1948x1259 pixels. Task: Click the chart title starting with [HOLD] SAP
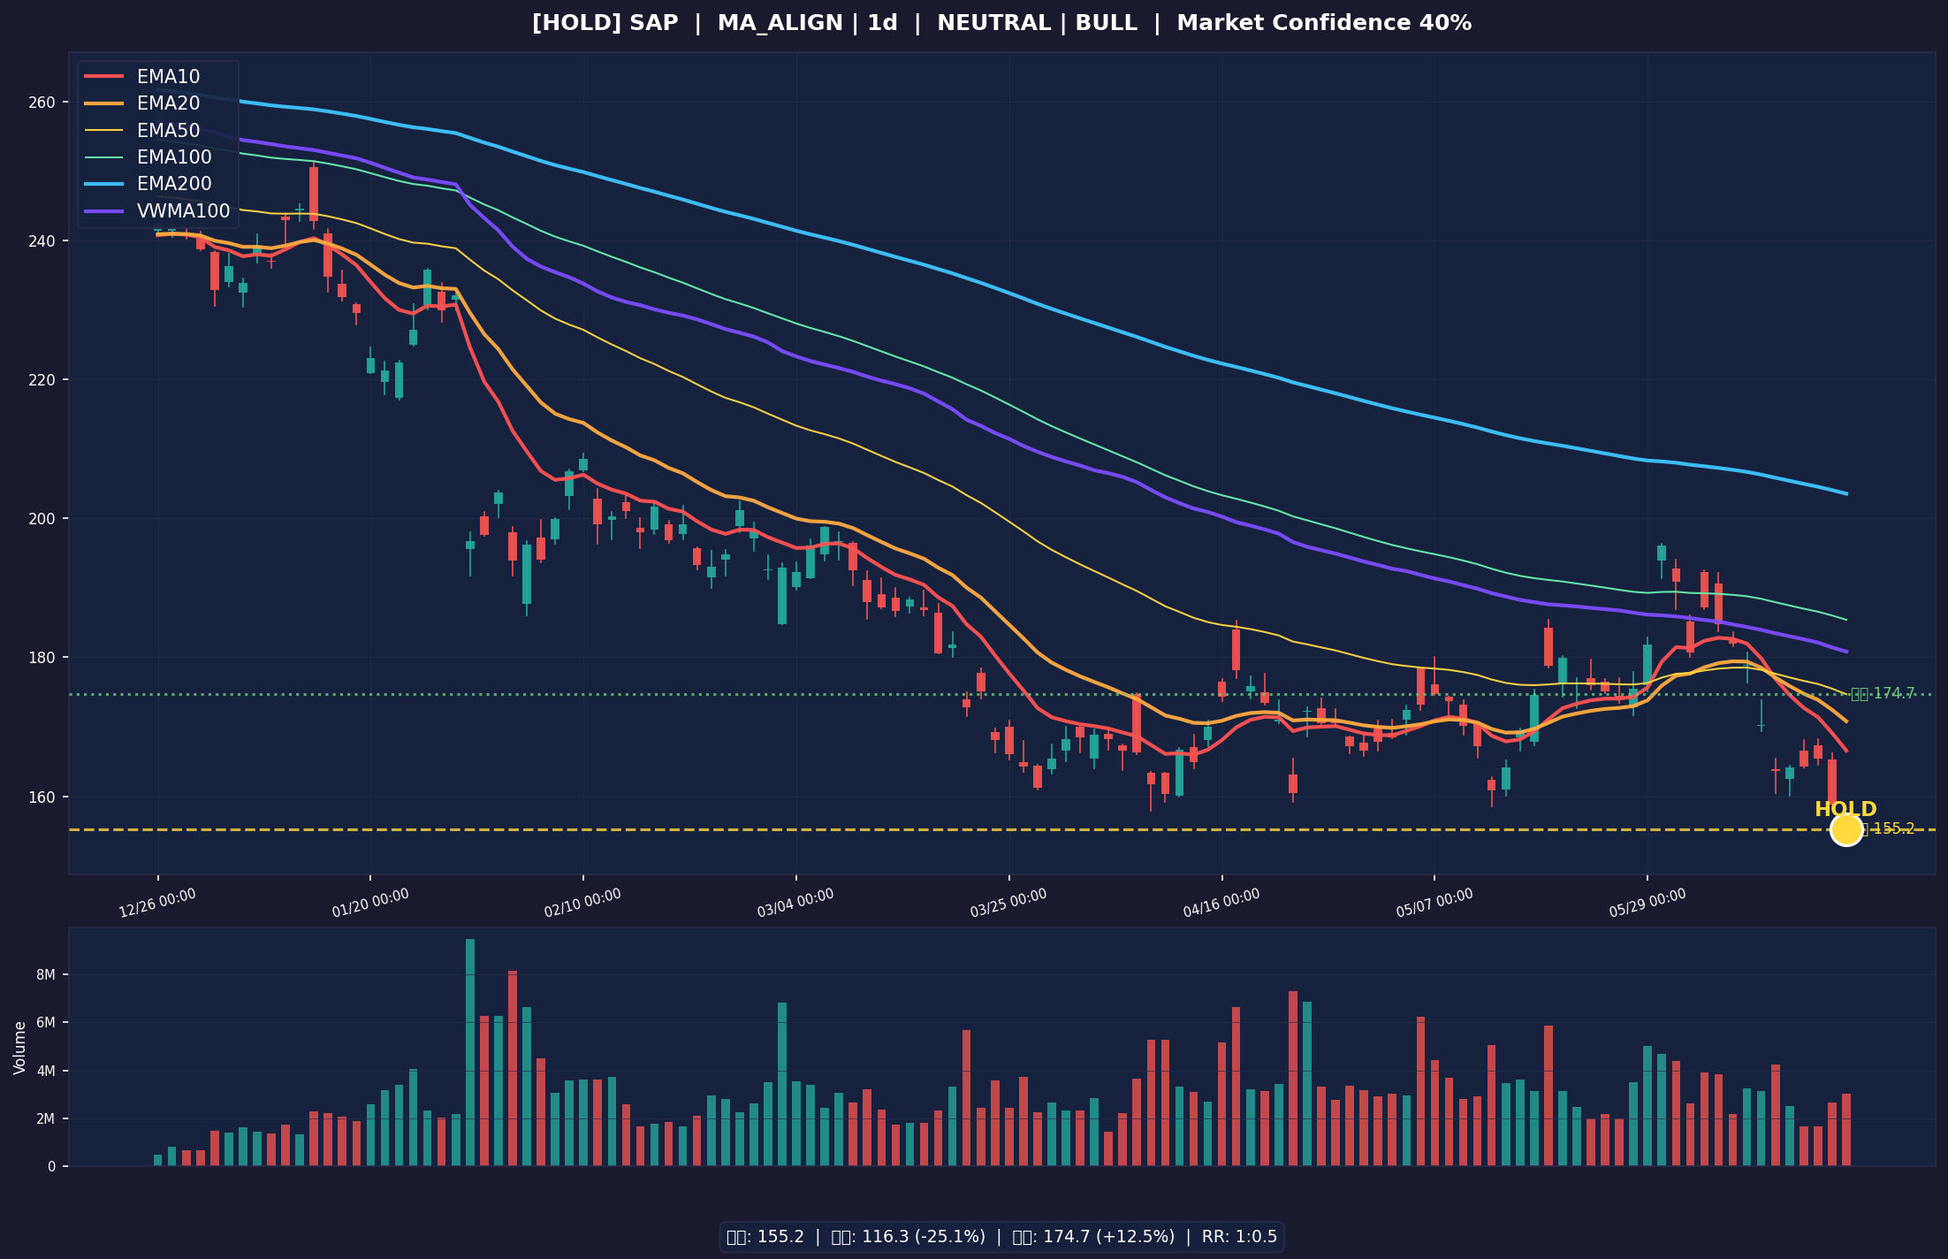1001,23
